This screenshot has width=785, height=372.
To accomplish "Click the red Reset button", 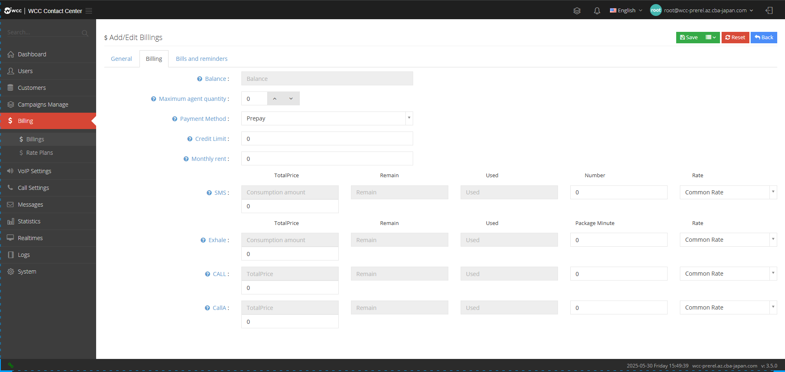I will (735, 38).
